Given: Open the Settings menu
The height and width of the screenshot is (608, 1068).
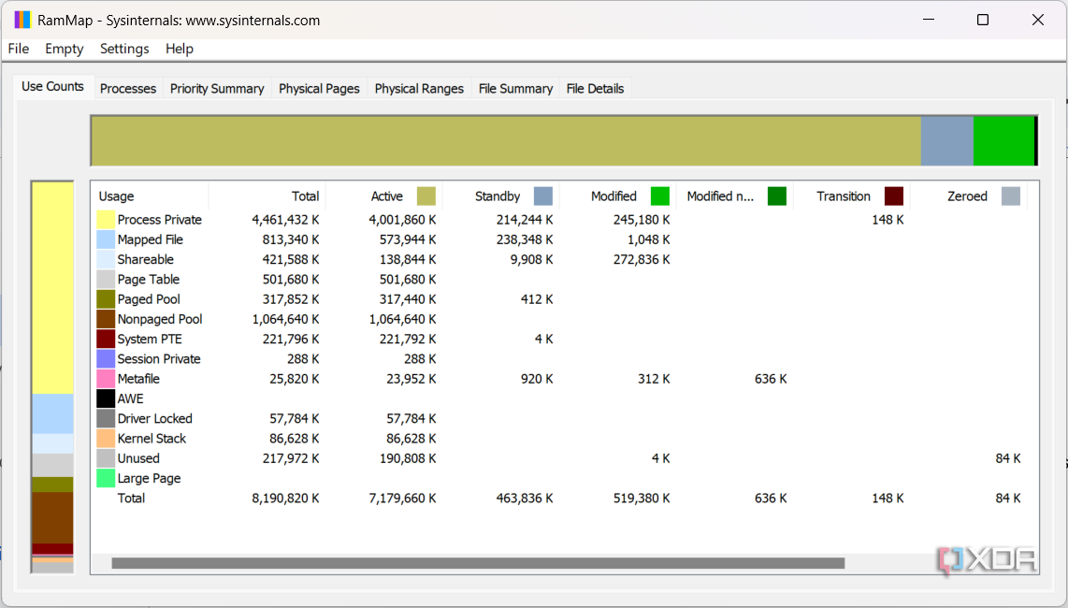Looking at the screenshot, I should [124, 49].
